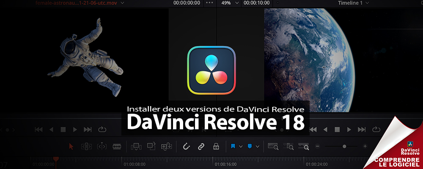Play reverse in the source viewer
The width and height of the screenshot is (423, 169).
click(x=51, y=130)
